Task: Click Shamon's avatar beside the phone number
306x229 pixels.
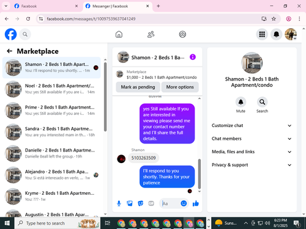Action: tap(121, 159)
